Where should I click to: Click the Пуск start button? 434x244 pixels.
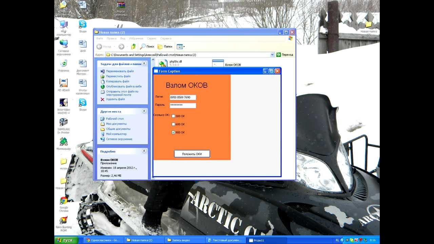coord(66,240)
